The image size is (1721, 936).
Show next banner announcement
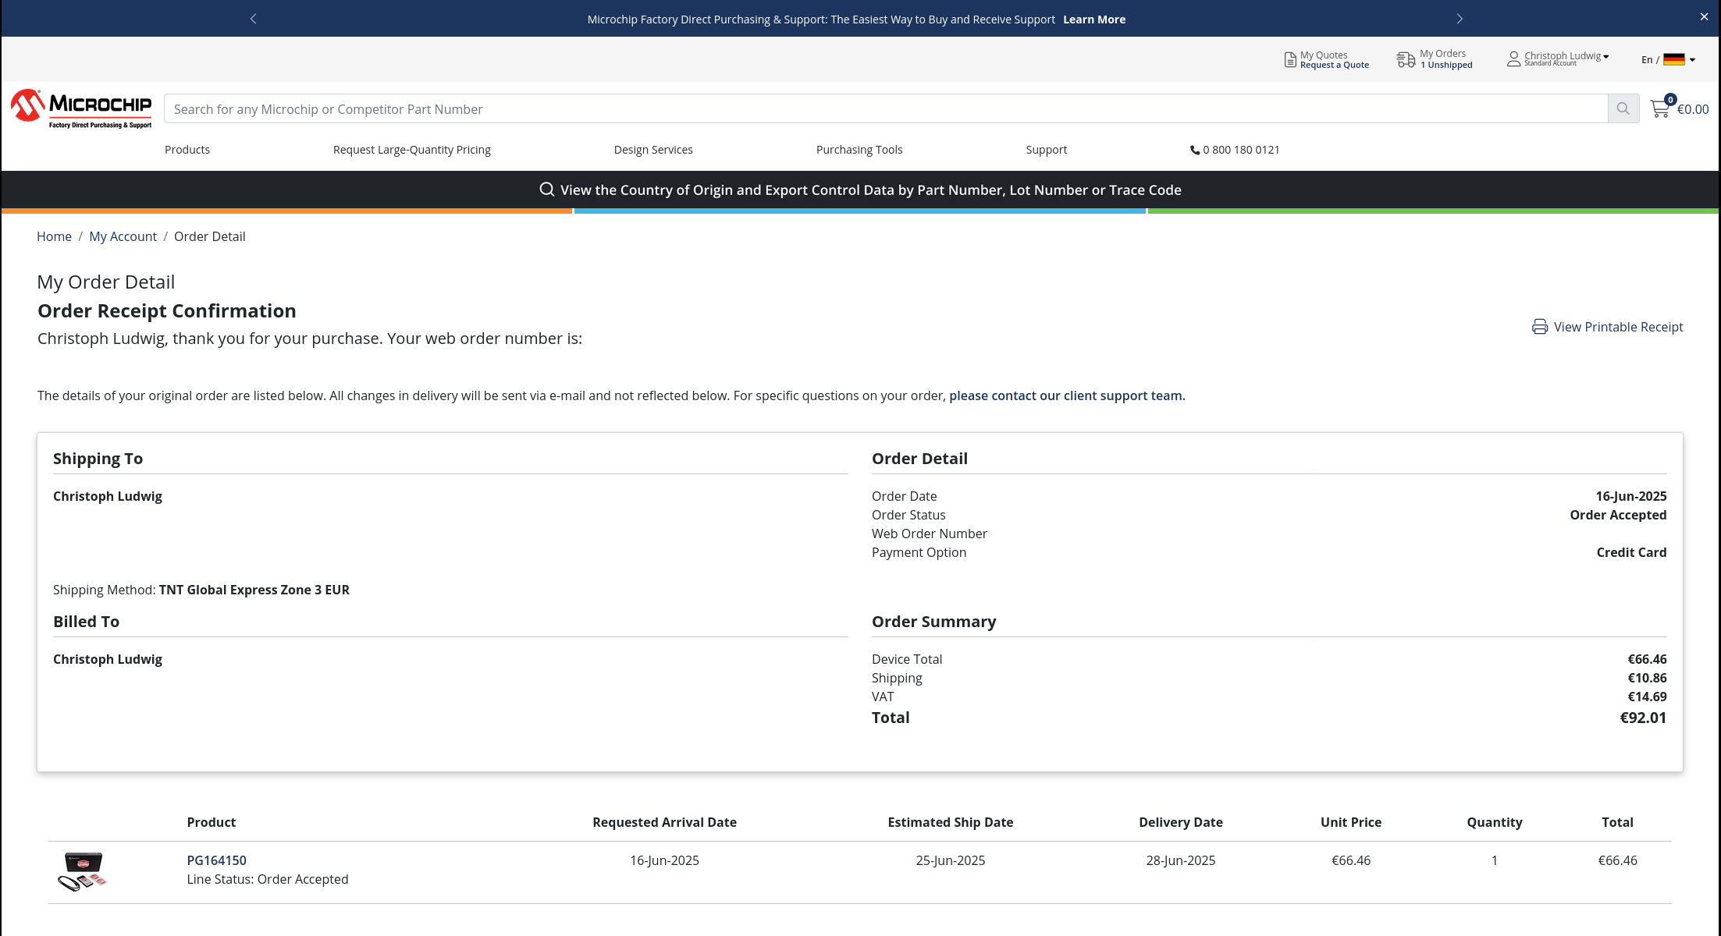tap(1460, 19)
